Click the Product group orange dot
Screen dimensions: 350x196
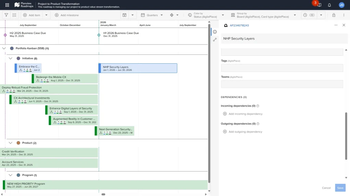click(18, 143)
